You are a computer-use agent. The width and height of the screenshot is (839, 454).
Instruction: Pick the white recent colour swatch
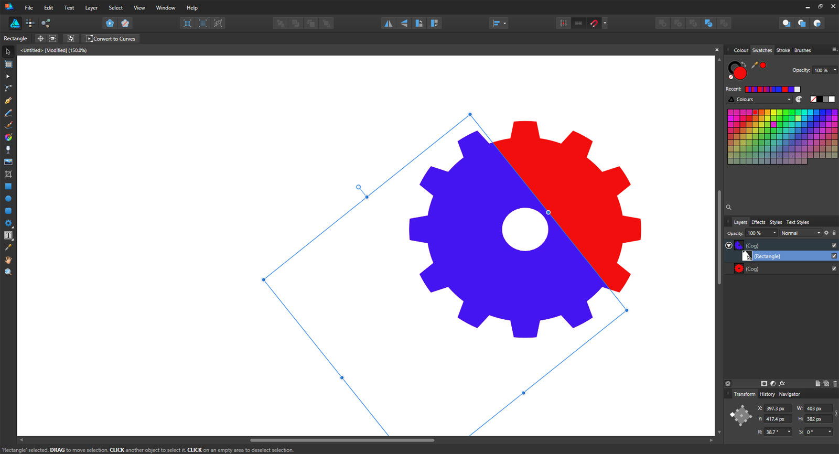[x=797, y=89]
